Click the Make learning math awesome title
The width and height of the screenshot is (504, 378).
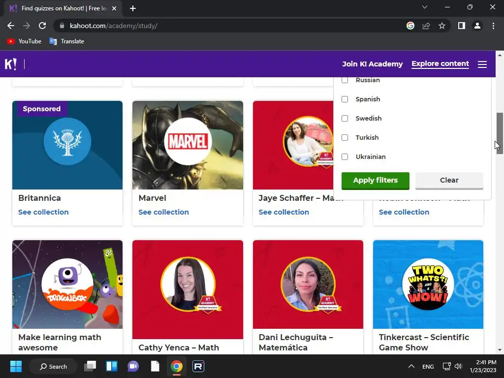coord(60,343)
